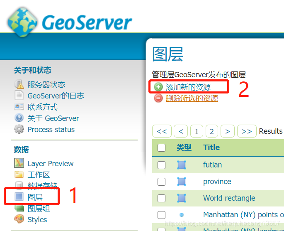Click 添加新的资源 add new resource link

[x=188, y=87]
